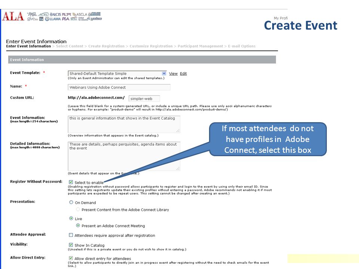Toggle Register Without Password checkbox
Image resolution: width=359 pixels, height=269 pixels.
pos(71,182)
